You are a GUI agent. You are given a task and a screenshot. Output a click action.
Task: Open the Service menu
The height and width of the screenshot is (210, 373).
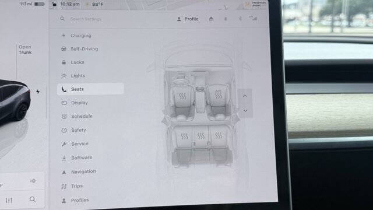pos(75,144)
